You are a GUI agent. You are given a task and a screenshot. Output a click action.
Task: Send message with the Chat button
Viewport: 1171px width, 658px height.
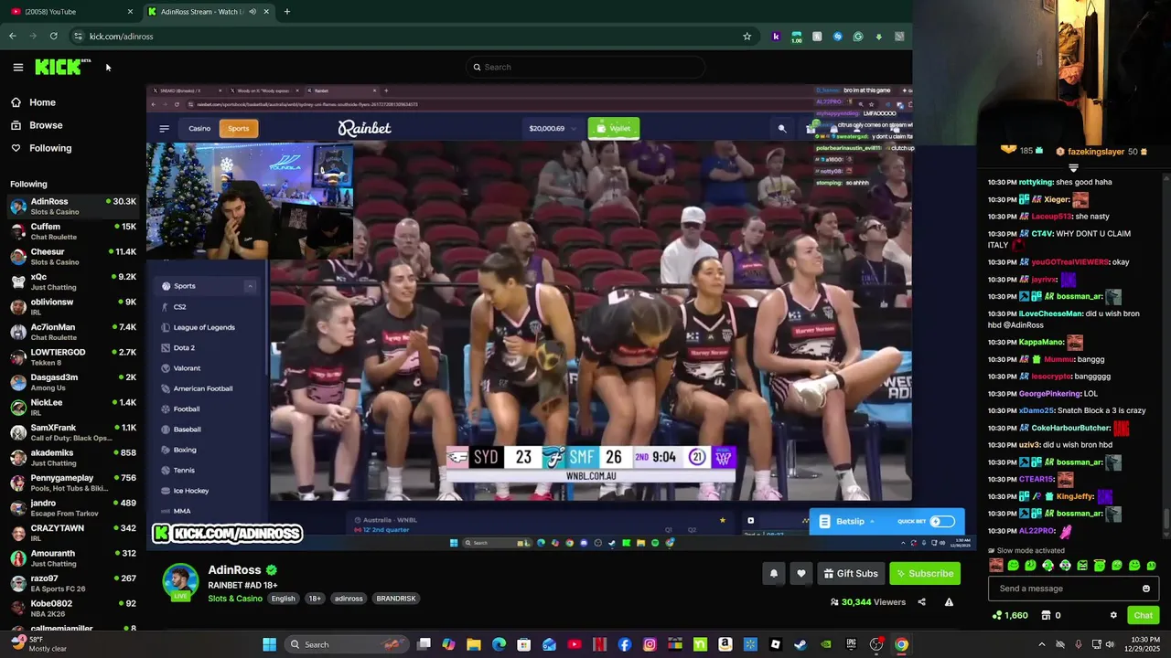pos(1143,615)
